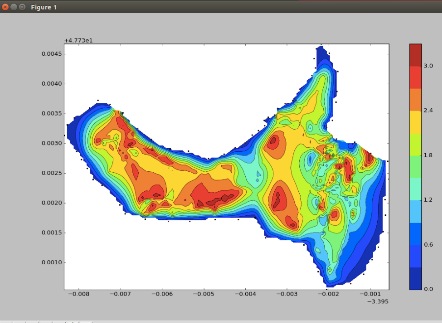Select the aqua colorbar band above 1.2
The height and width of the screenshot is (323, 442).
click(x=416, y=189)
